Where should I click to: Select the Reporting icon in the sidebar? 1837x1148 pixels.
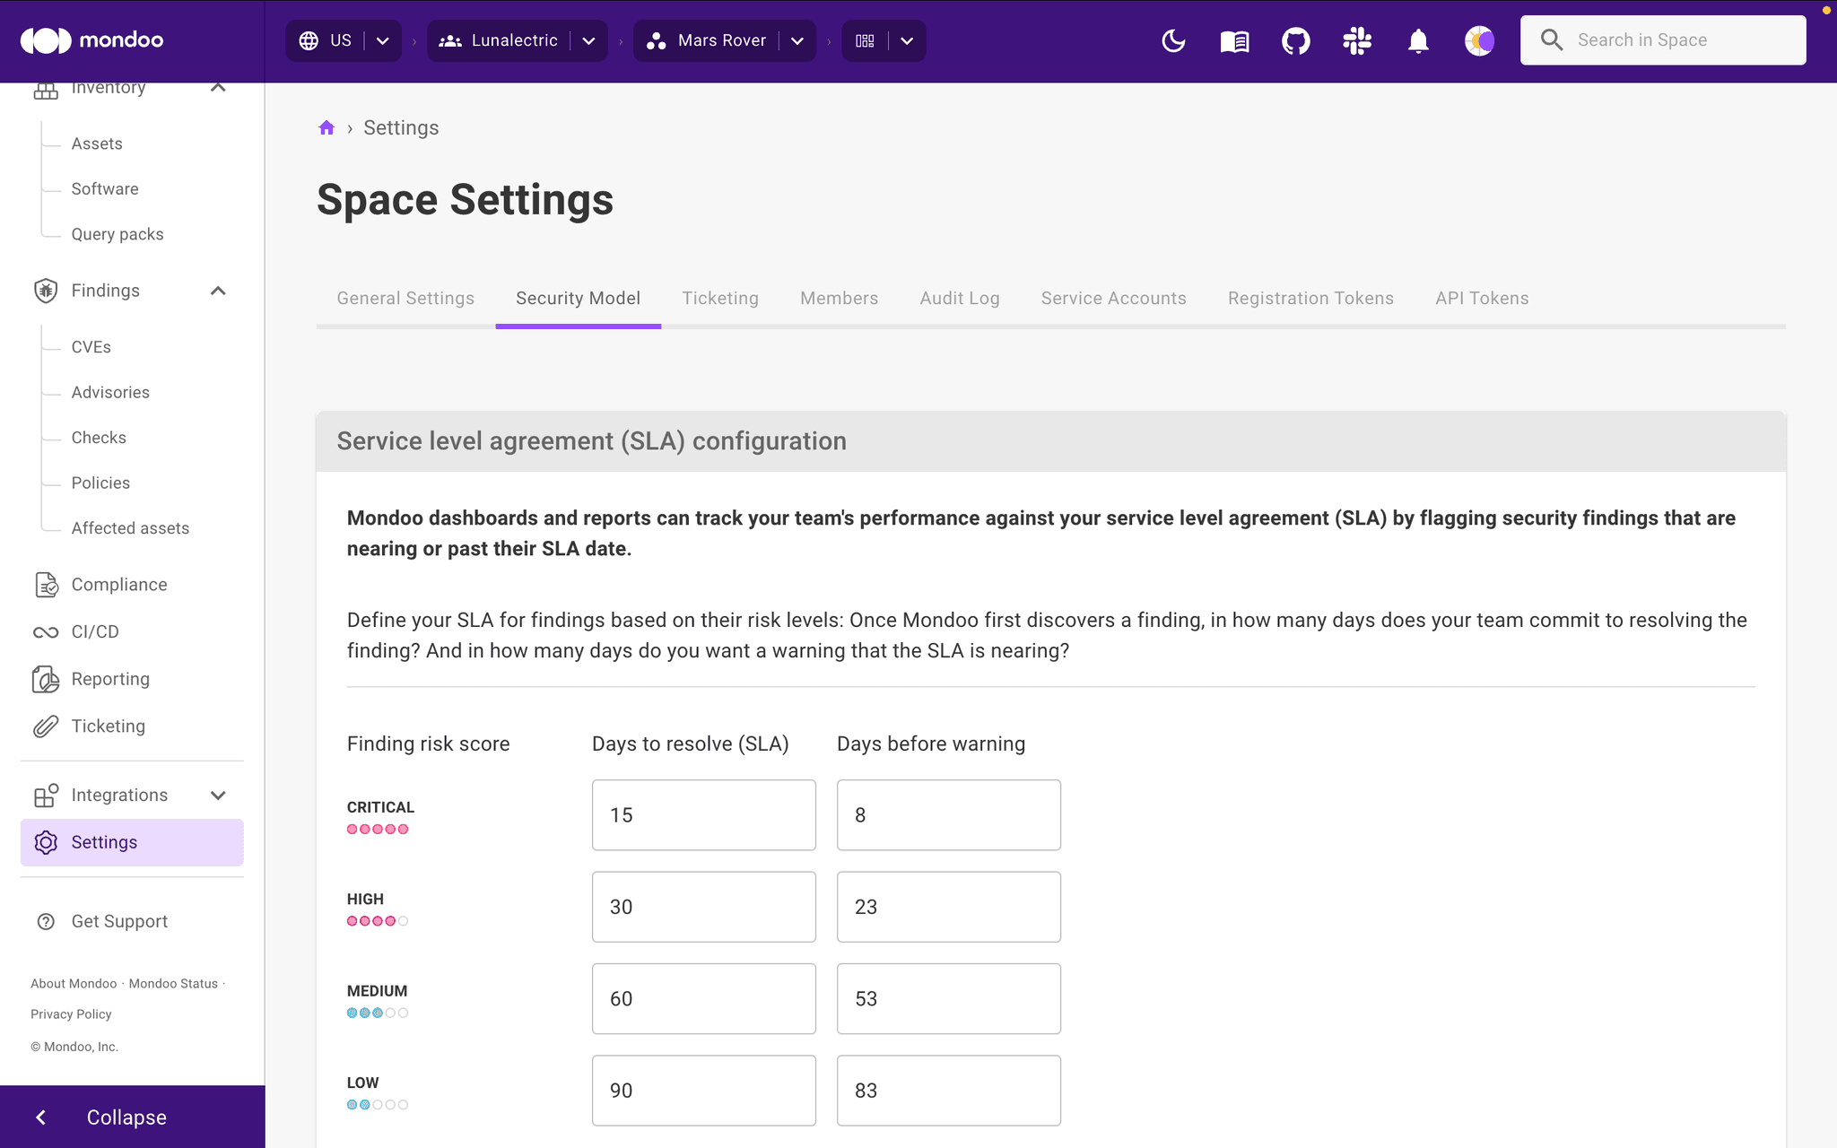point(47,679)
